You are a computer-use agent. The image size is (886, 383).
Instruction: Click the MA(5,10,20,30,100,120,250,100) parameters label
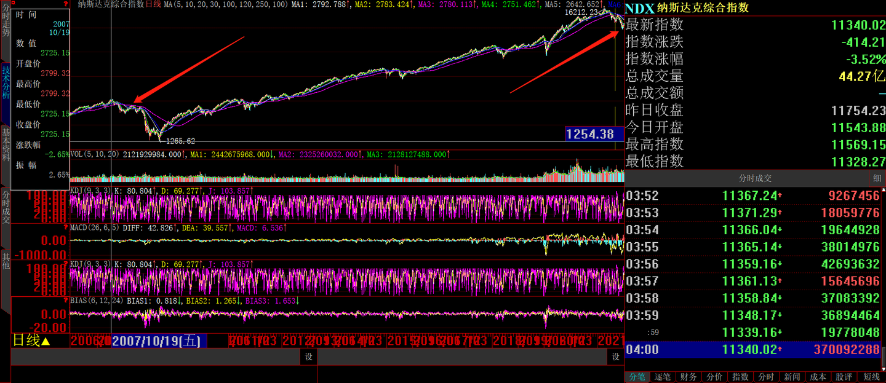[x=227, y=4]
